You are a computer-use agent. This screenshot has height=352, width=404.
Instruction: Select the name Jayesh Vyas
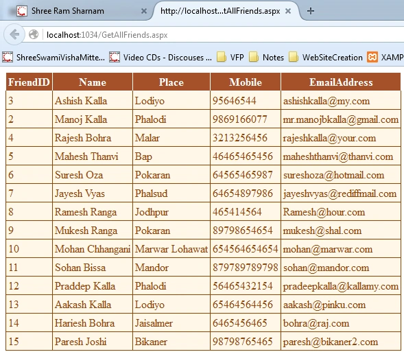[80, 193]
